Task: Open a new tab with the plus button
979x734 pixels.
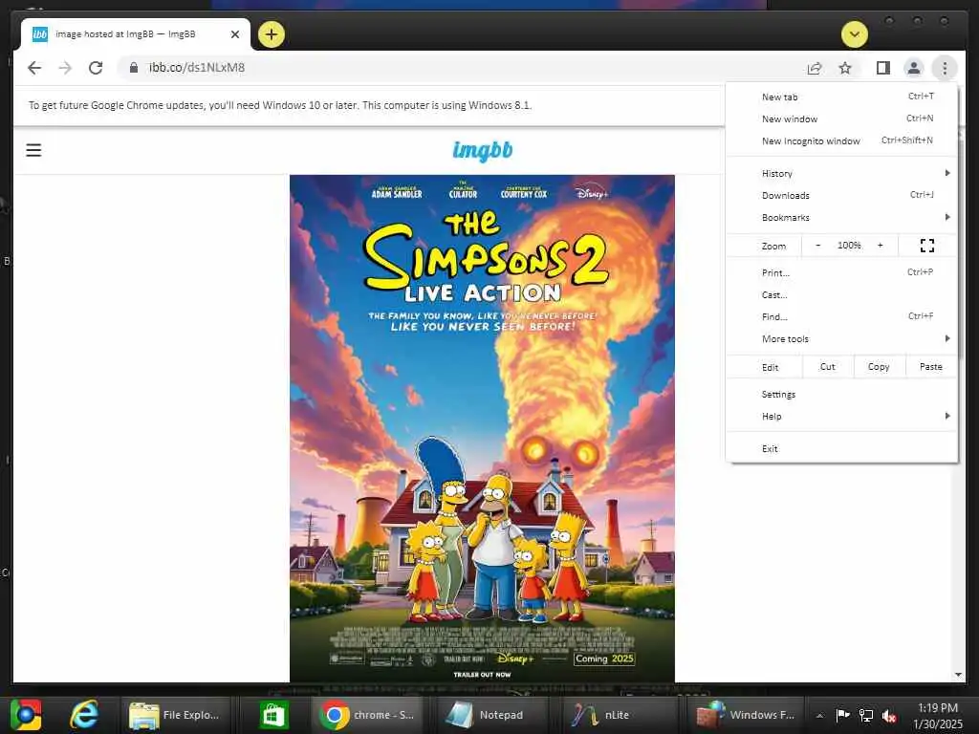Action: [x=271, y=34]
